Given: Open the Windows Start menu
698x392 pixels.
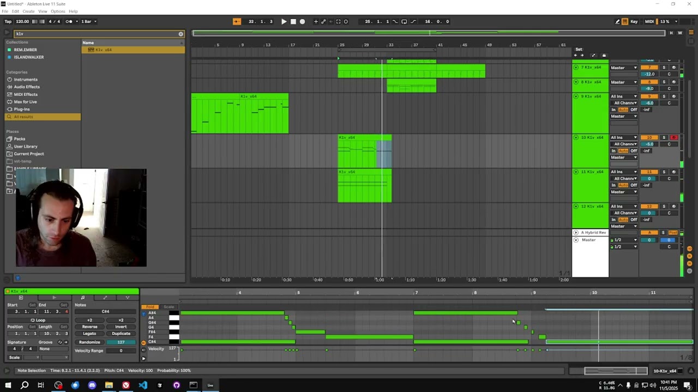Looking at the screenshot, I should tap(8, 385).
